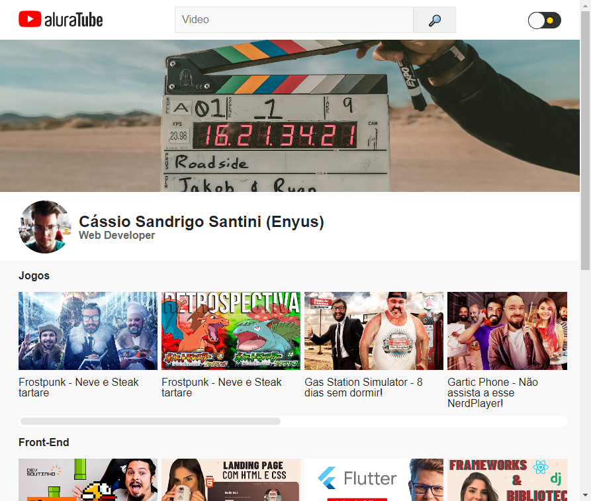Click the scrollbar up arrow
Image resolution: width=591 pixels, height=501 pixels.
click(585, 5)
